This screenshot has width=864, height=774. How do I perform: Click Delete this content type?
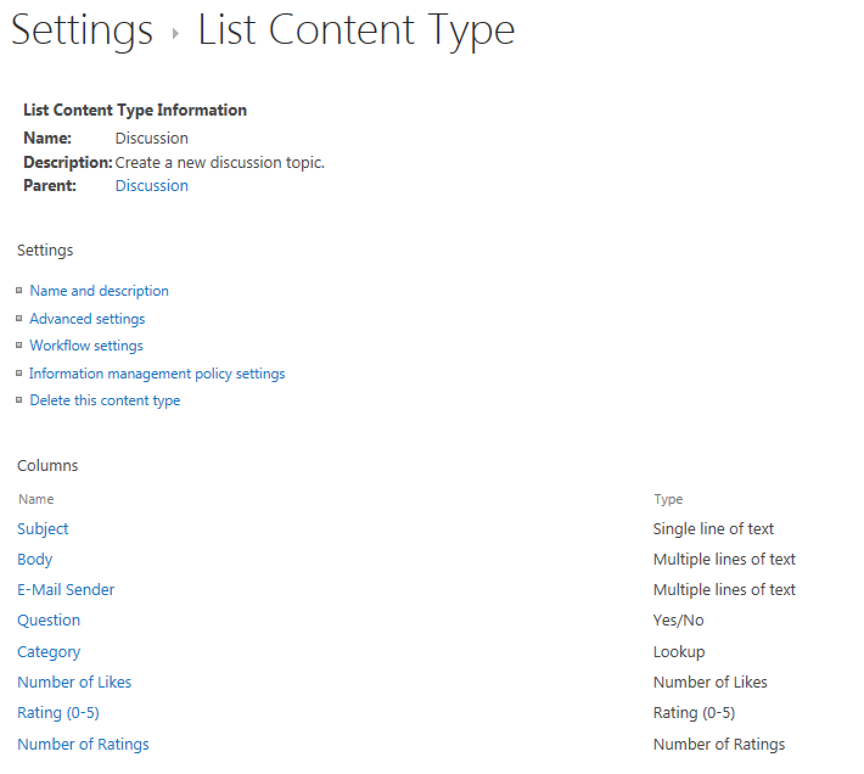tap(105, 400)
